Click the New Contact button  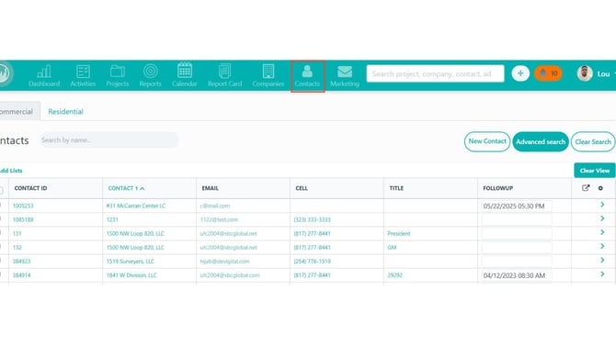487,141
